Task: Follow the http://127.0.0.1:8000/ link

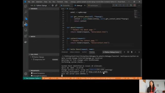Action: [98, 72]
